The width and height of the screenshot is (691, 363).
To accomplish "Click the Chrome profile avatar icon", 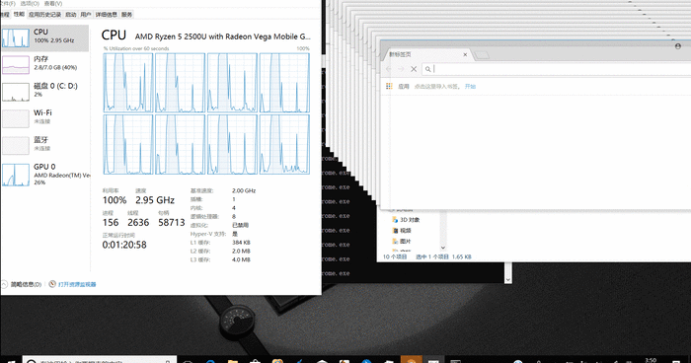I will (x=678, y=46).
